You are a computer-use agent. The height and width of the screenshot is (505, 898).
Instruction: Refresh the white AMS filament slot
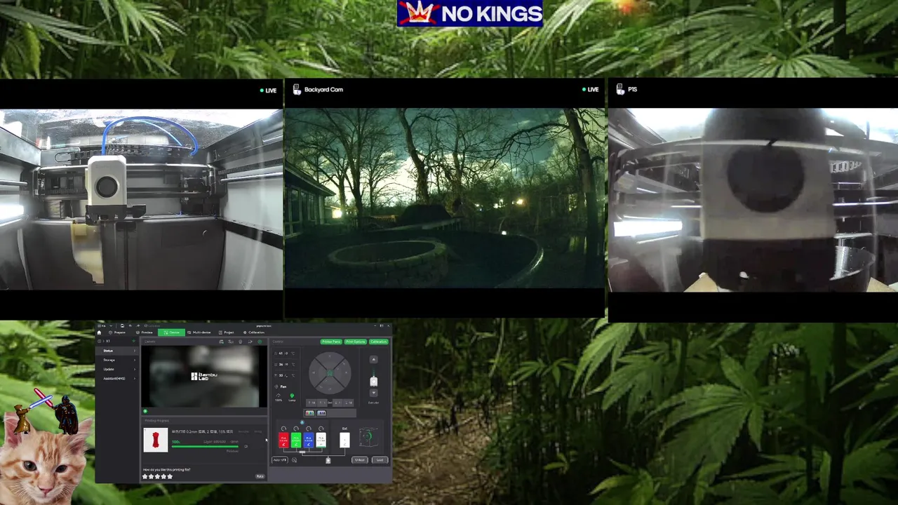(321, 429)
